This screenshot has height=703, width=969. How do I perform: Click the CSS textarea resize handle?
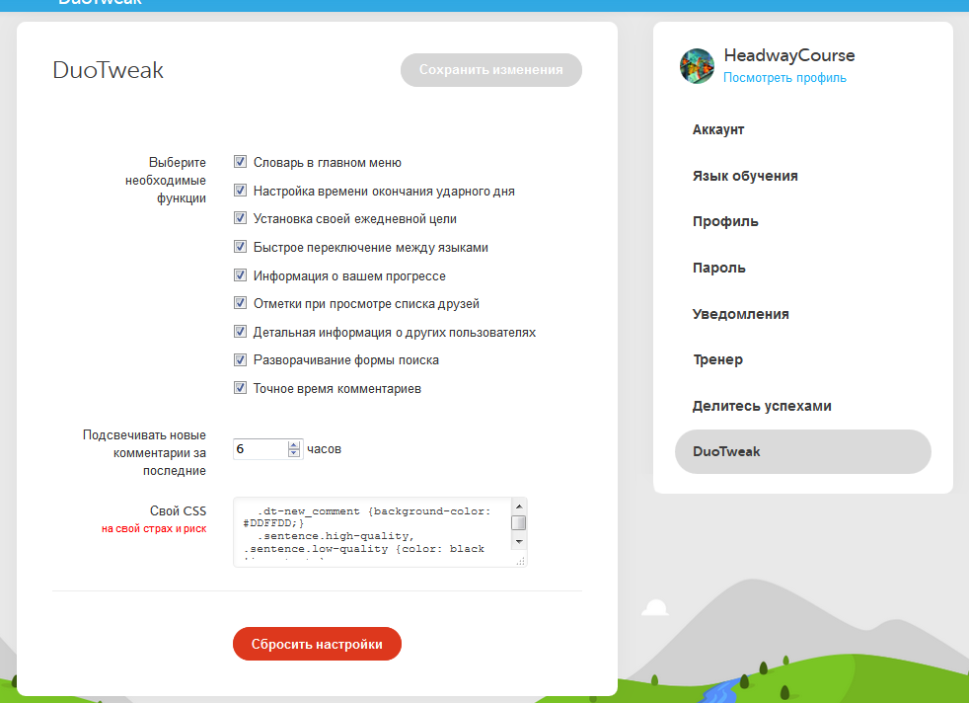pyautogui.click(x=520, y=561)
